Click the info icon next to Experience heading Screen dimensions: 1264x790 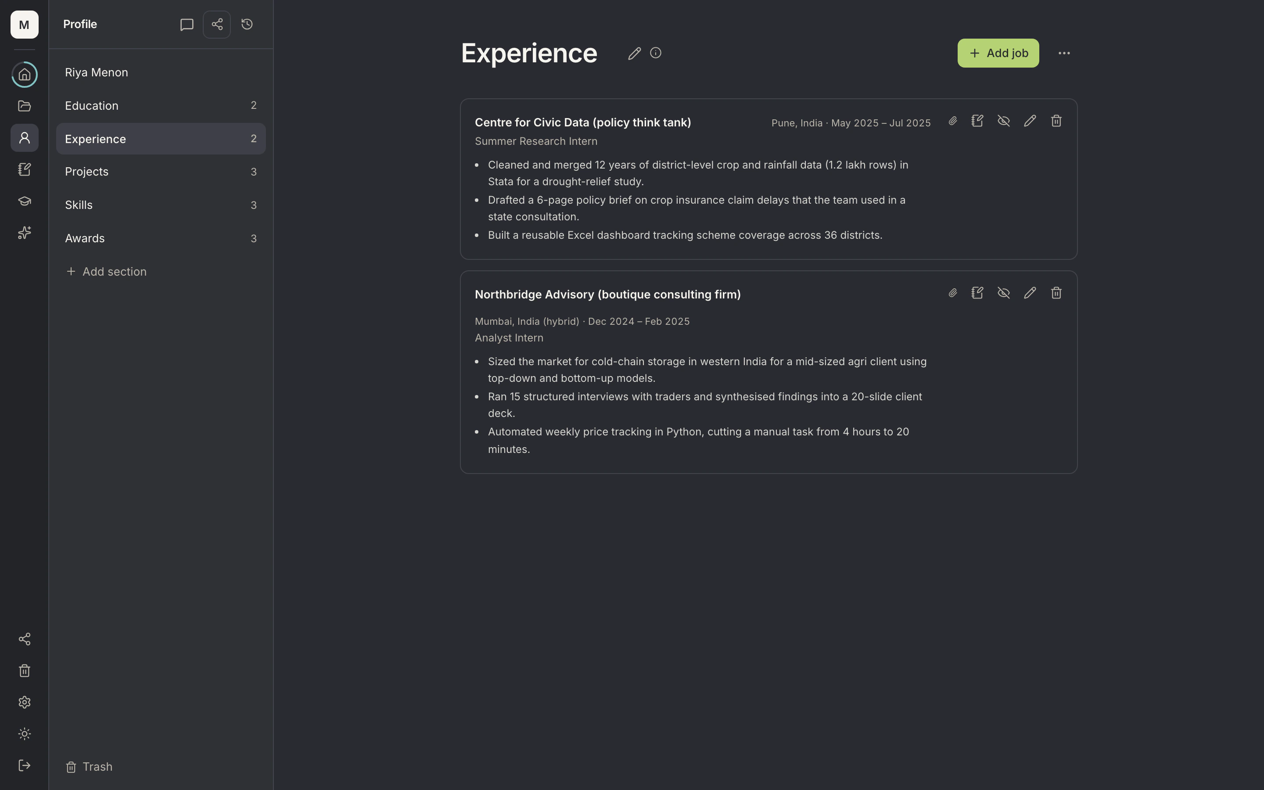pyautogui.click(x=656, y=53)
